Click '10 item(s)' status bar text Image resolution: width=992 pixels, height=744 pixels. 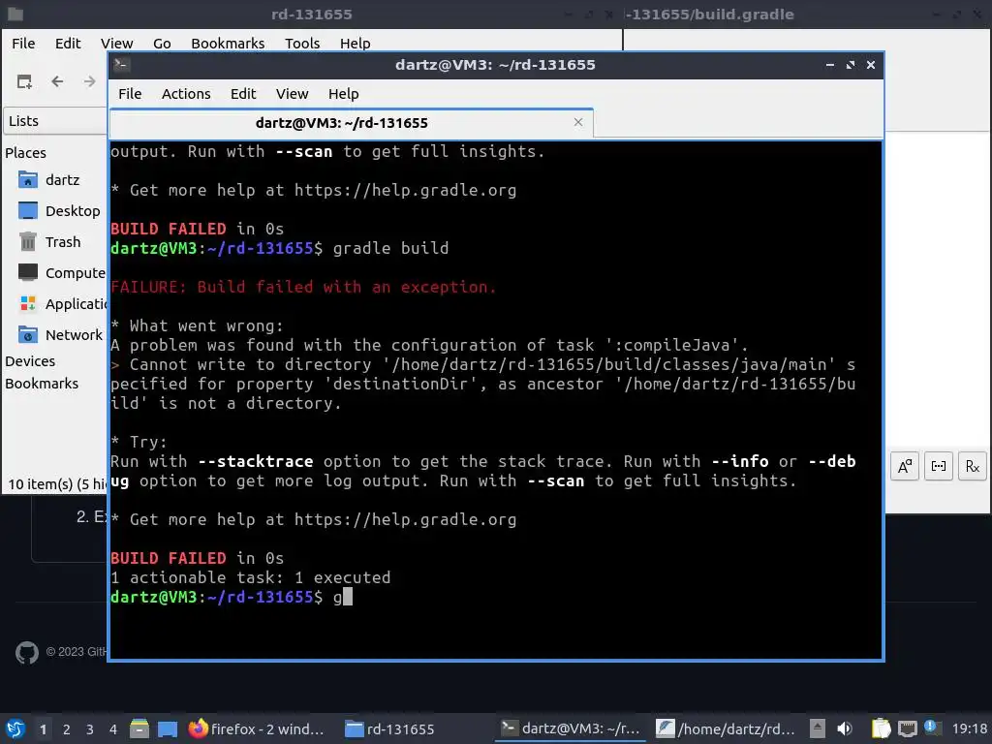40,484
